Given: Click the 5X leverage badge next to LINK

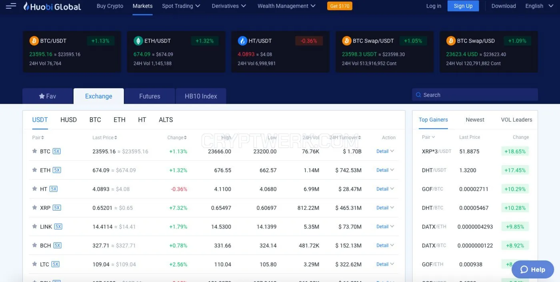Looking at the screenshot, I should tap(58, 226).
